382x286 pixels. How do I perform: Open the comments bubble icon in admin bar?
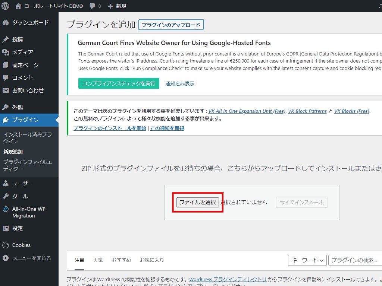click(x=92, y=6)
